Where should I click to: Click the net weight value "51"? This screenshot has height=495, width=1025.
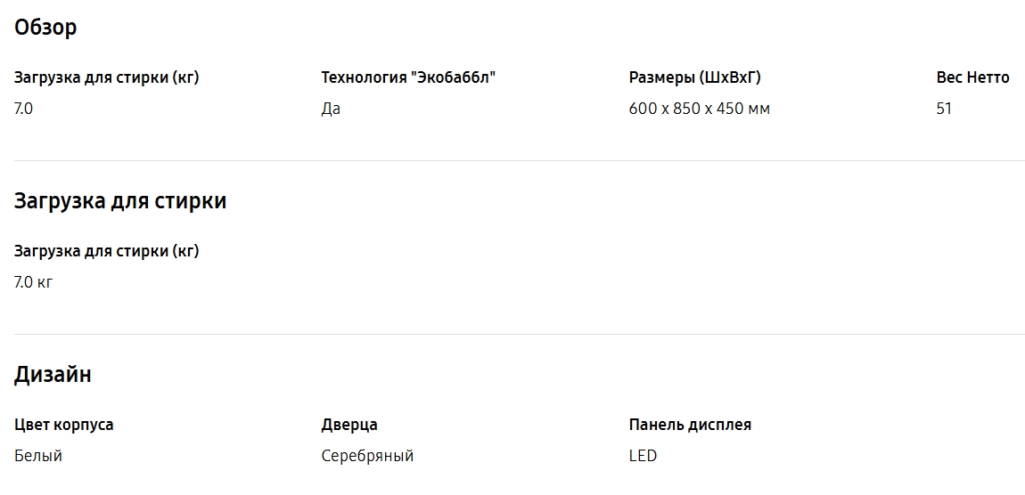pyautogui.click(x=944, y=109)
